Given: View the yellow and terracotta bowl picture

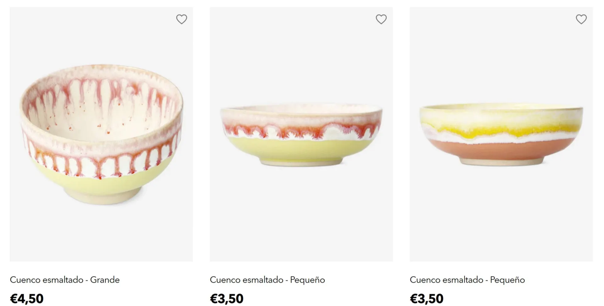Looking at the screenshot, I should (x=501, y=134).
